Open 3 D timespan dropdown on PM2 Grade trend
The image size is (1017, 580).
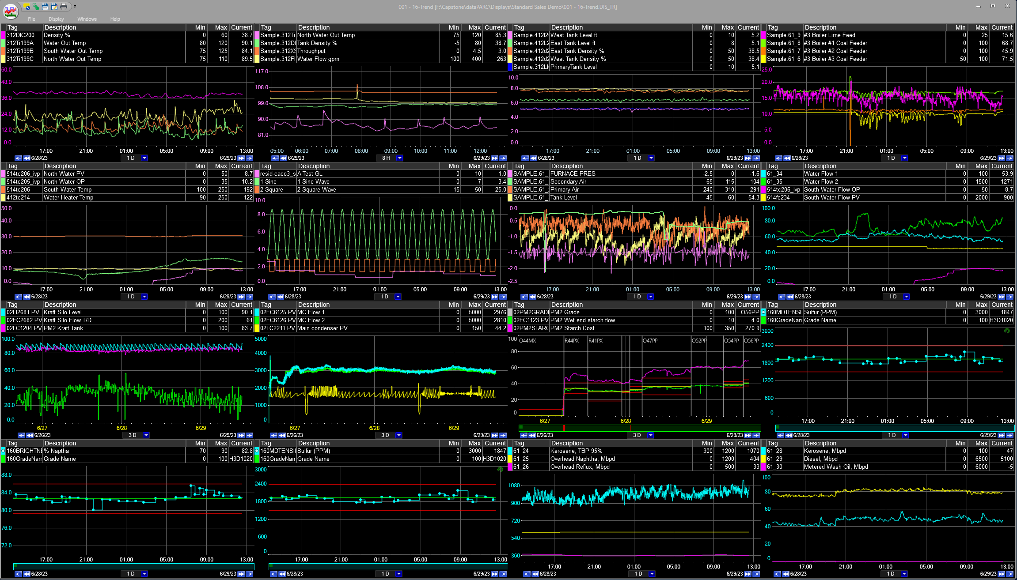[x=651, y=435]
